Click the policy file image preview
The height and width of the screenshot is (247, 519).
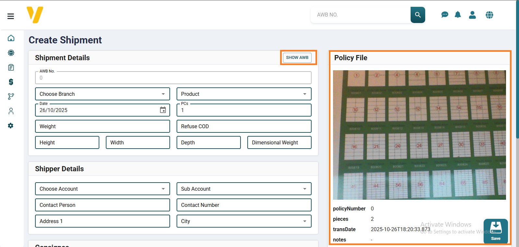(x=419, y=135)
